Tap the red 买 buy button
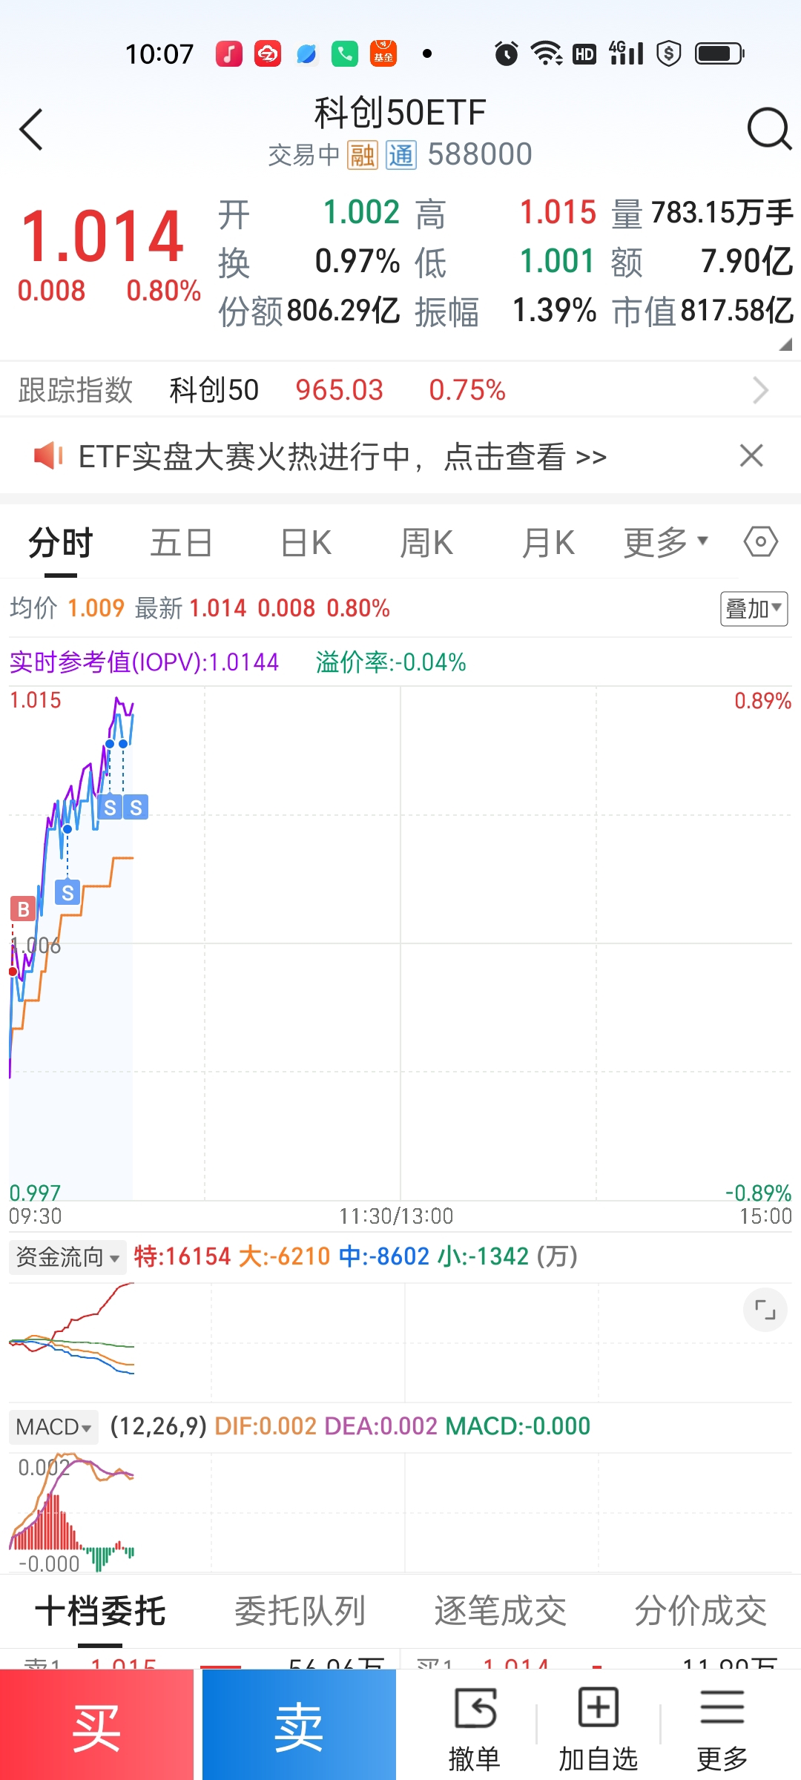Image resolution: width=801 pixels, height=1780 pixels. 96,1725
